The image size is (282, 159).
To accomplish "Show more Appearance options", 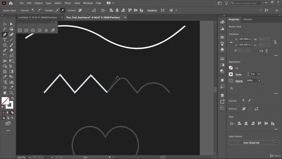I will click(x=276, y=93).
